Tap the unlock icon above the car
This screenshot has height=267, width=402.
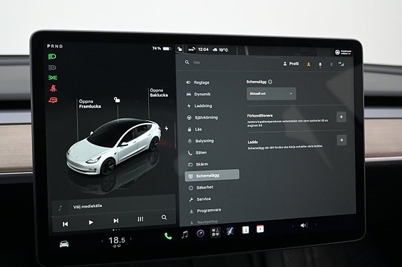[x=117, y=100]
